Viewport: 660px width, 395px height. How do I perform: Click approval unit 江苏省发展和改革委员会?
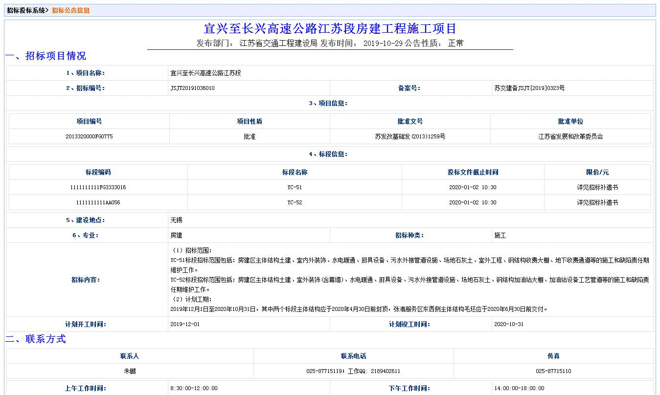(x=570, y=136)
